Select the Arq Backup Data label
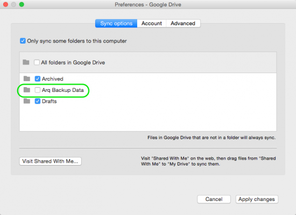Viewport: 296px width, 215px height. (x=62, y=90)
